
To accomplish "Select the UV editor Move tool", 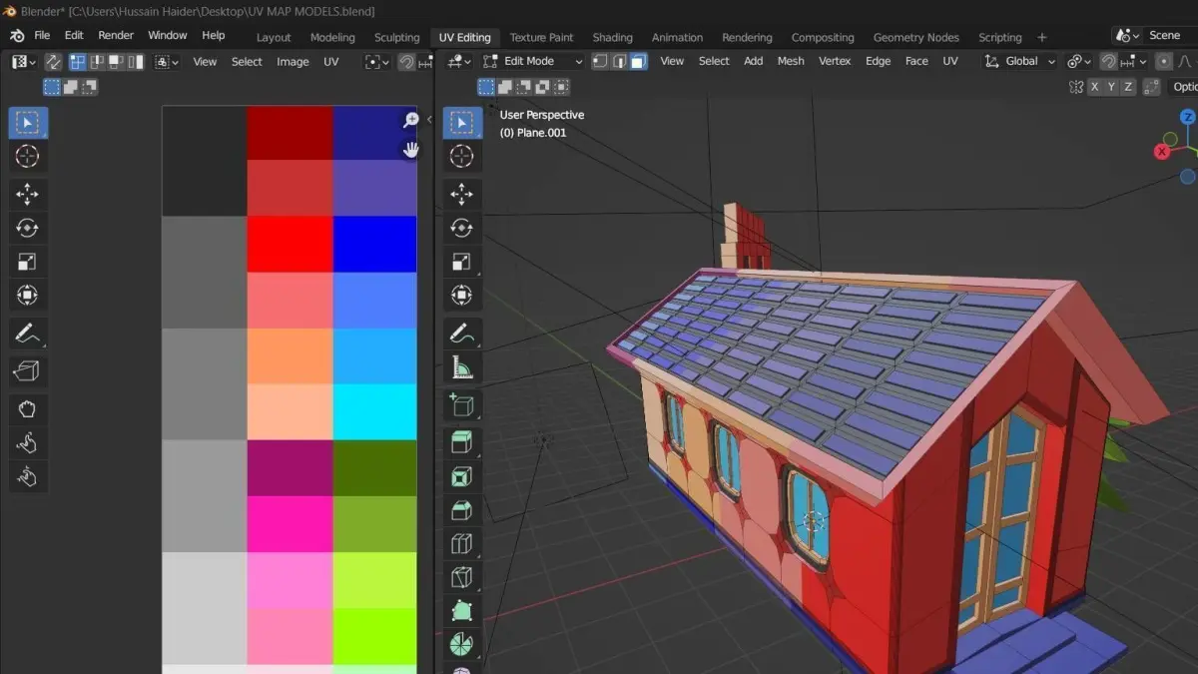I will (x=27, y=194).
